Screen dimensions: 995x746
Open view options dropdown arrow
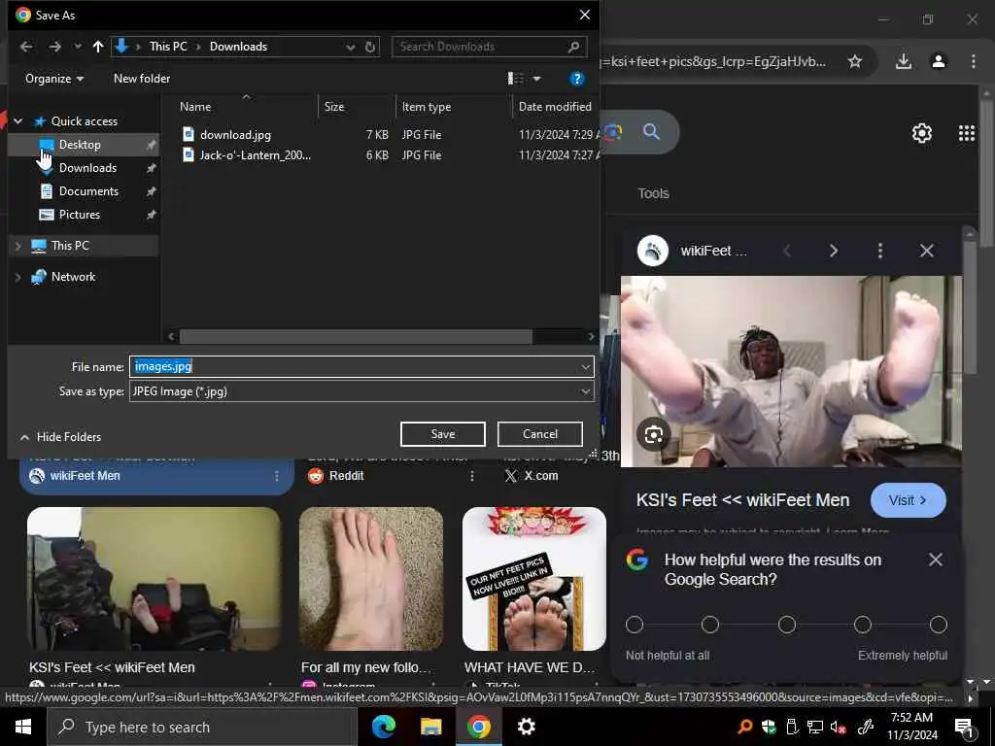[x=536, y=79]
